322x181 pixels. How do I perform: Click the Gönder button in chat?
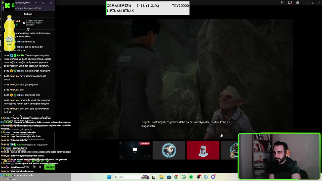pos(50,167)
